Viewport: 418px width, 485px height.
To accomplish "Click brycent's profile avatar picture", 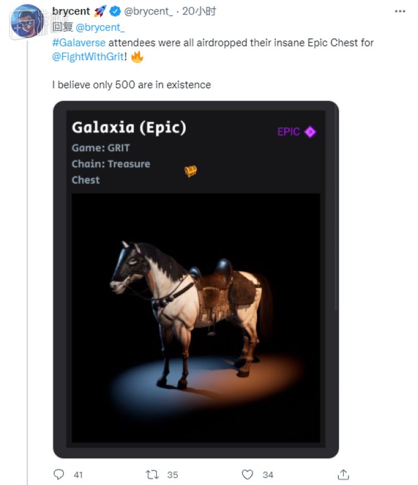I will [27, 21].
